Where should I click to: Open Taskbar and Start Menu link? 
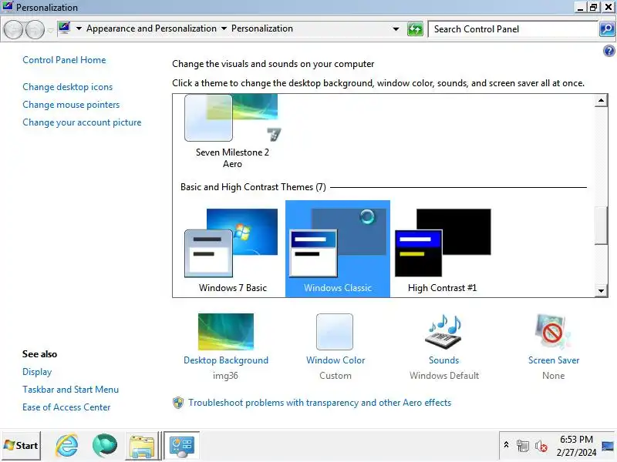[70, 390]
